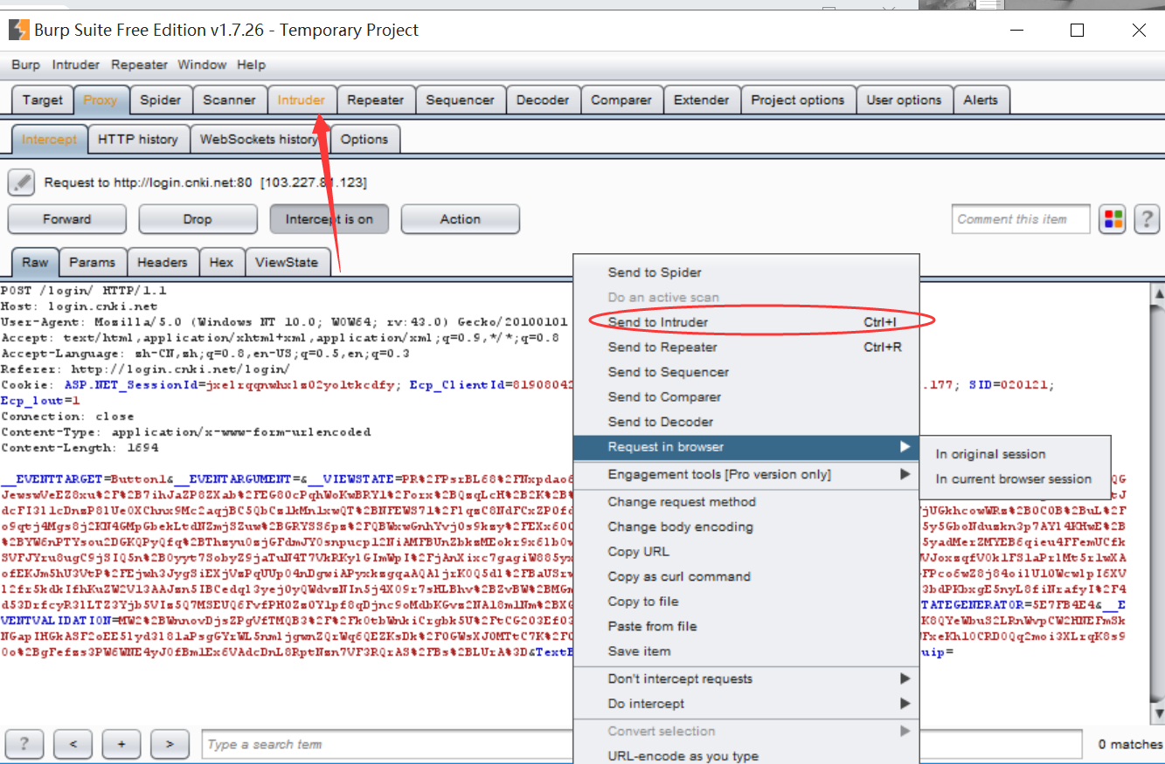Open the Help menu

251,65
